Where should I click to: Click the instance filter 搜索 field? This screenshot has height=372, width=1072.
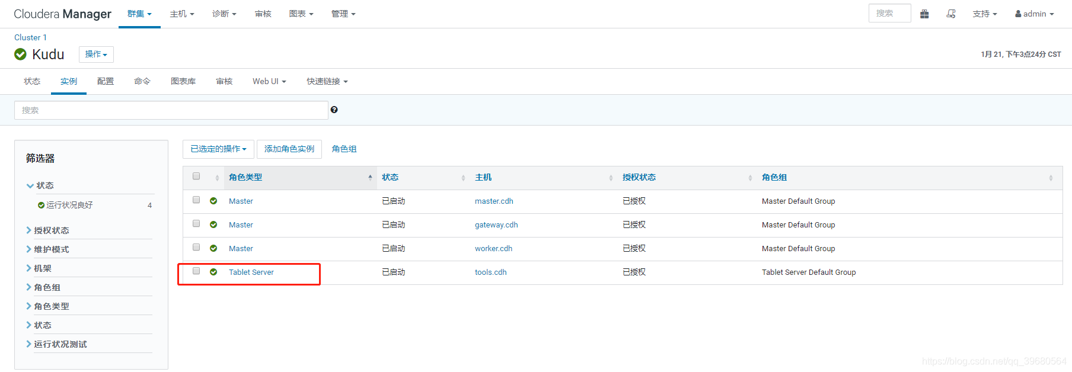point(171,110)
